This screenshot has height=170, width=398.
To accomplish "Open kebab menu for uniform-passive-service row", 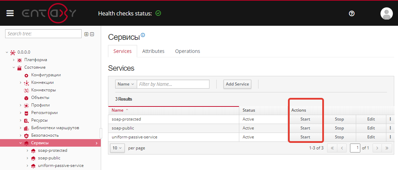I will [x=390, y=137].
